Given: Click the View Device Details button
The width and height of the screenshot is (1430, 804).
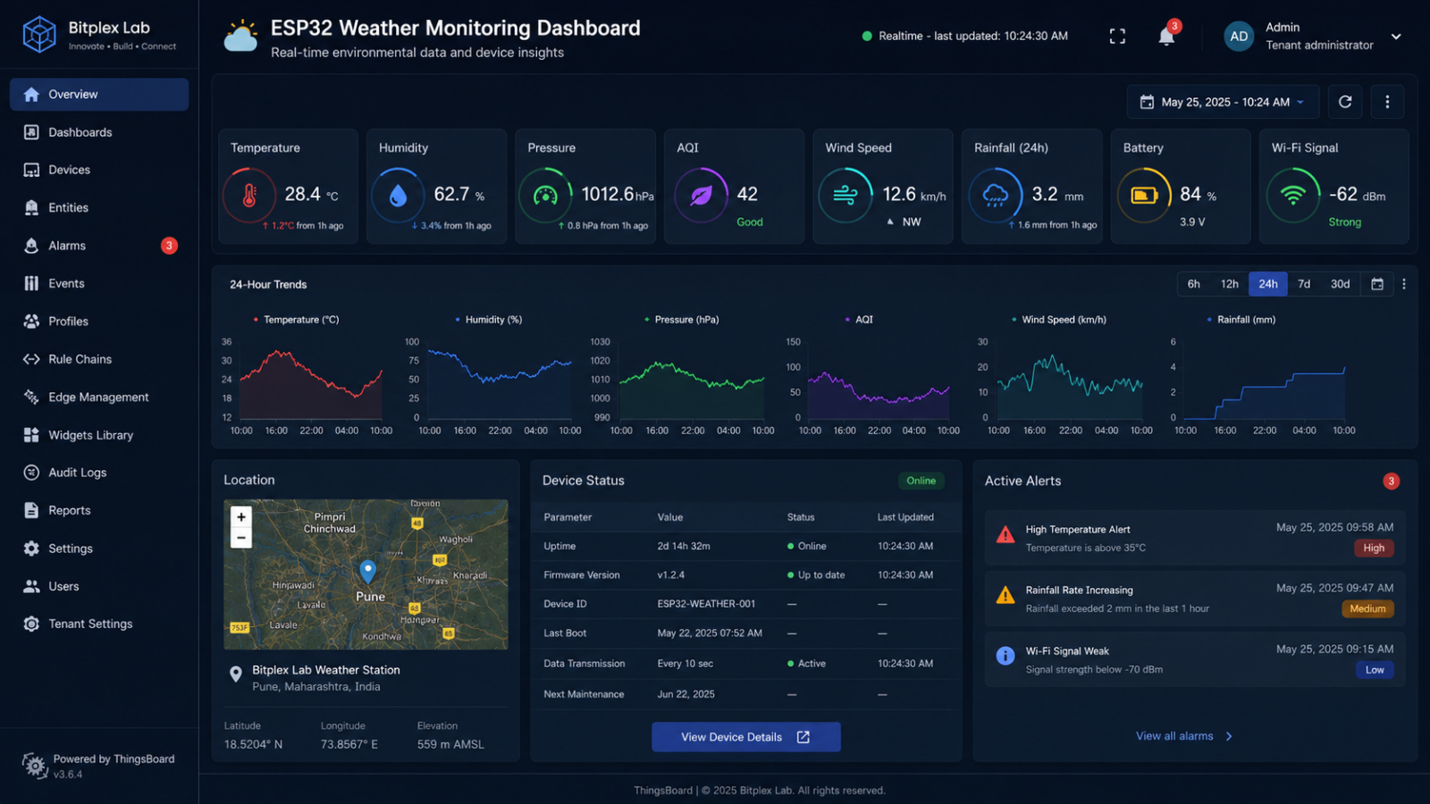Looking at the screenshot, I should pyautogui.click(x=746, y=737).
